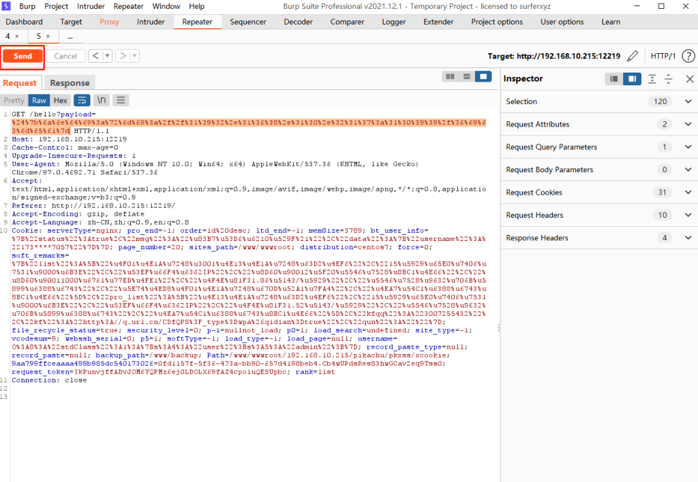The height and width of the screenshot is (482, 698).
Task: Switch to top-bottom split layout
Action: click(466, 76)
